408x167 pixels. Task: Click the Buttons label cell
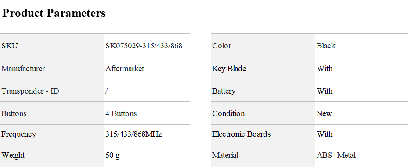[52, 113]
